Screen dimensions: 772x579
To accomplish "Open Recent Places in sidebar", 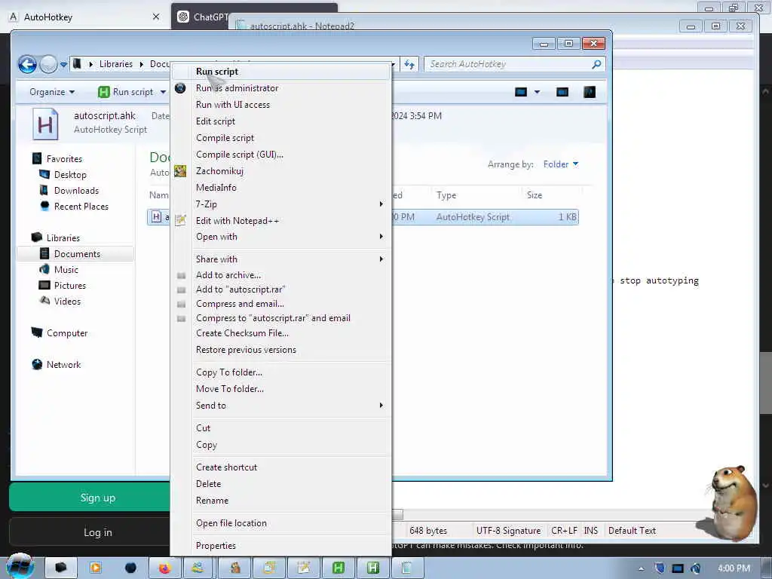I will (x=81, y=207).
